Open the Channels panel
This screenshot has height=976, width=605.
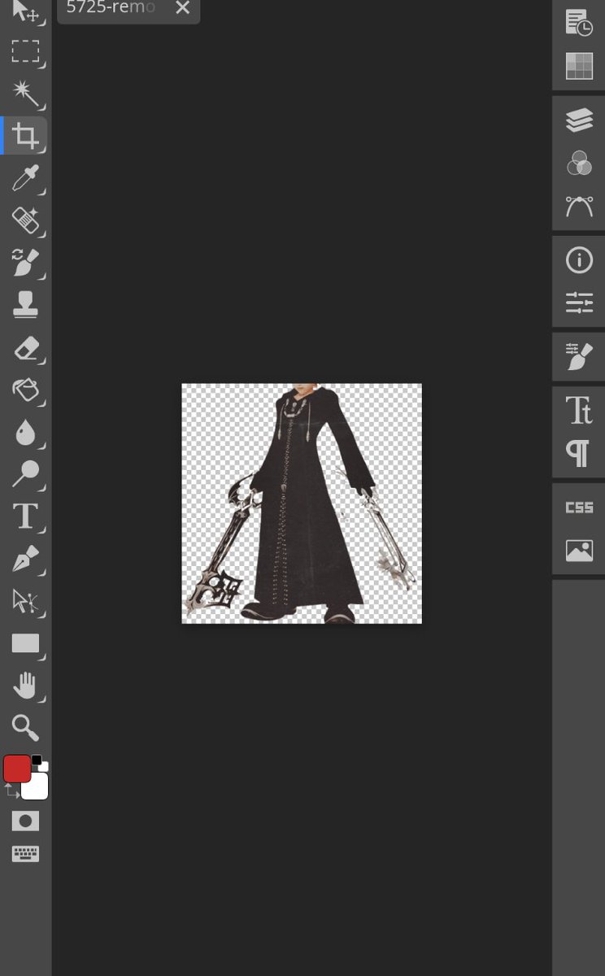[x=579, y=163]
